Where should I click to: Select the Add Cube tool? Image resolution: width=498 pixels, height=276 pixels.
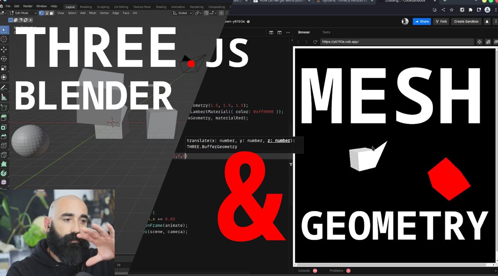pos(4,108)
